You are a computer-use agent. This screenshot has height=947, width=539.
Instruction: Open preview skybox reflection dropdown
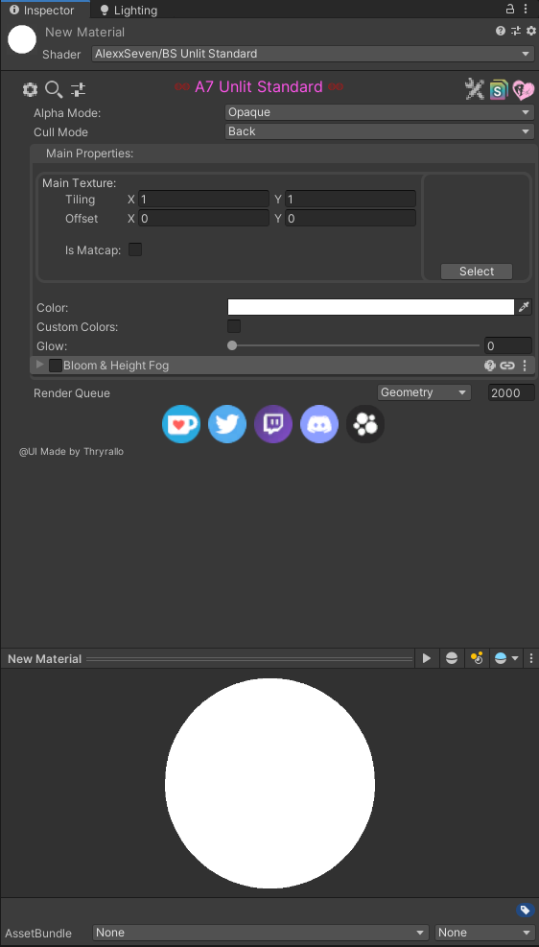pyautogui.click(x=506, y=658)
